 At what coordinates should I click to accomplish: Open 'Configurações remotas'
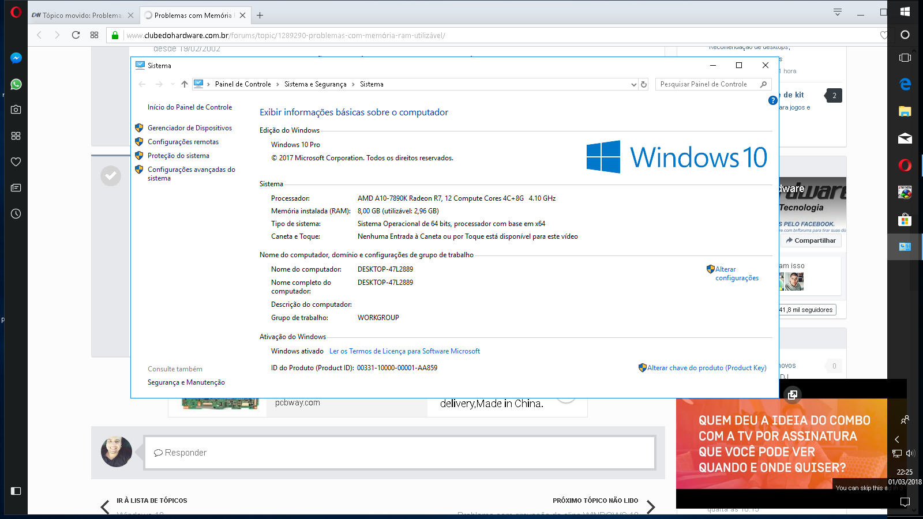tap(183, 142)
